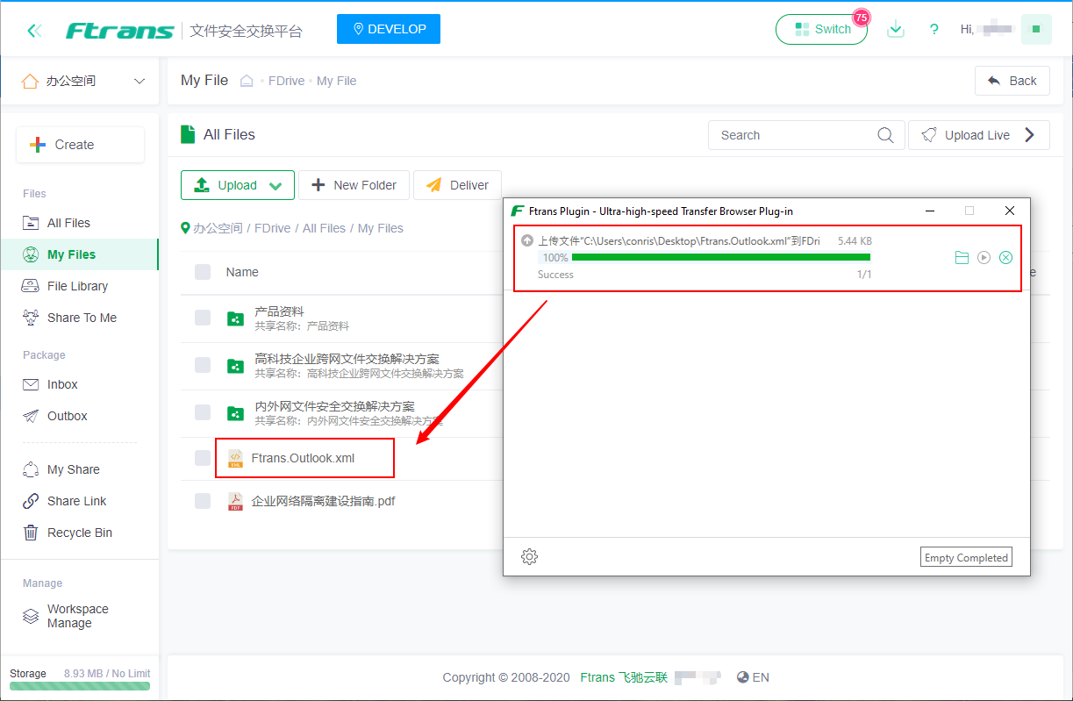
Task: Click the New Folder button
Action: coord(354,185)
